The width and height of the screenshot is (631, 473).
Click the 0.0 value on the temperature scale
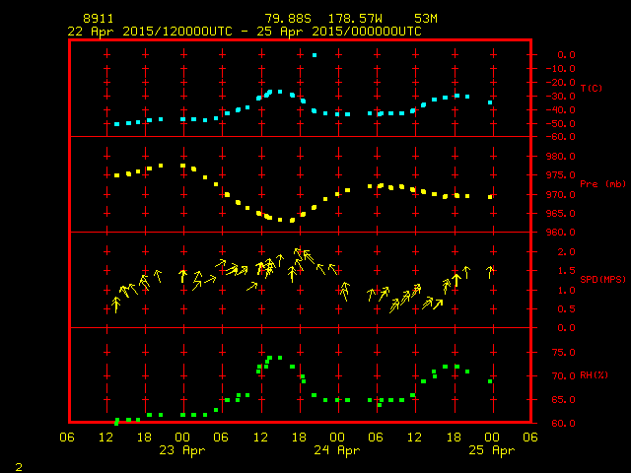point(566,55)
